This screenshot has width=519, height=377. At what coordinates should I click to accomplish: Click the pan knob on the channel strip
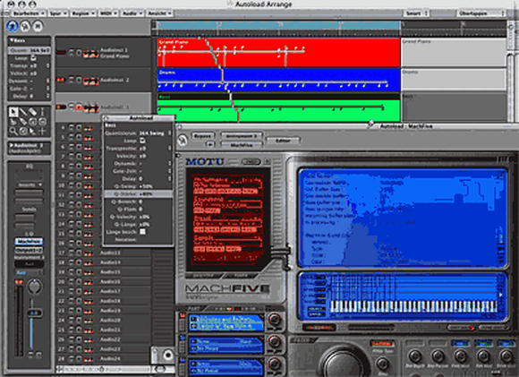[34, 287]
